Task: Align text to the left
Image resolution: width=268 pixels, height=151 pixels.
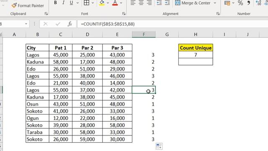Action: tap(133, 3)
